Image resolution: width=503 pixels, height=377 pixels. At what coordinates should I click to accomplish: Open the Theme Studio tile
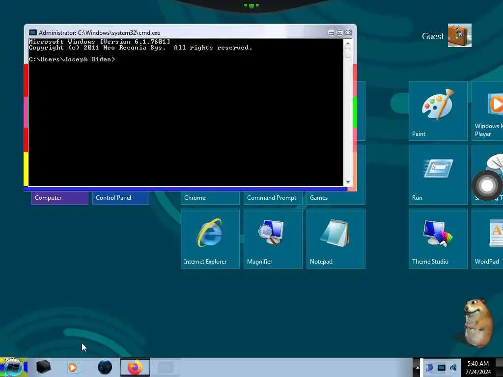[x=438, y=239]
